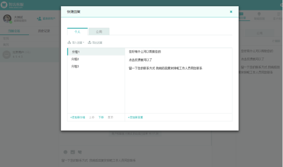This screenshot has width=283, height=167.
Task: Click the export replies upload icon
Action: tap(89, 42)
